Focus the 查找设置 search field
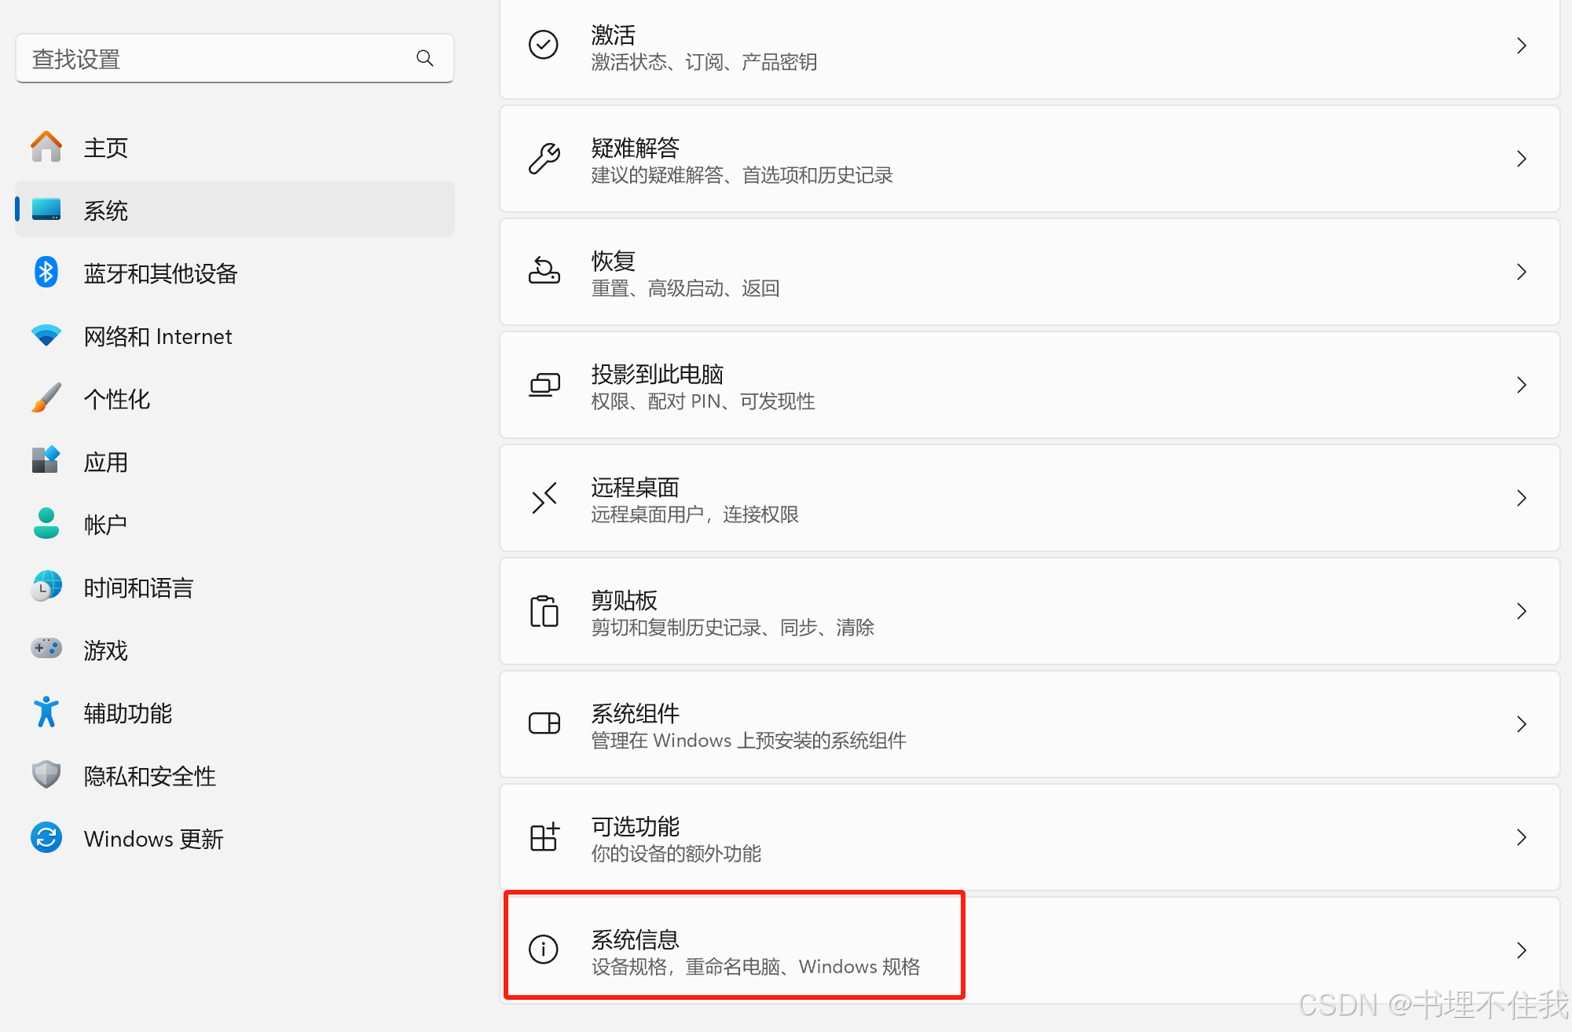 (x=220, y=59)
